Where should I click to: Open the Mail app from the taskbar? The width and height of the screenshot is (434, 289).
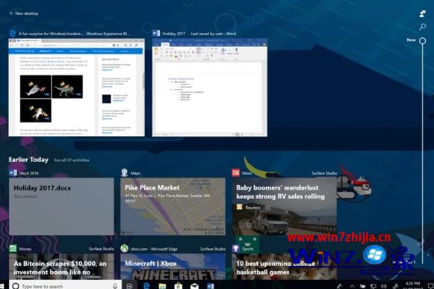[x=194, y=286]
